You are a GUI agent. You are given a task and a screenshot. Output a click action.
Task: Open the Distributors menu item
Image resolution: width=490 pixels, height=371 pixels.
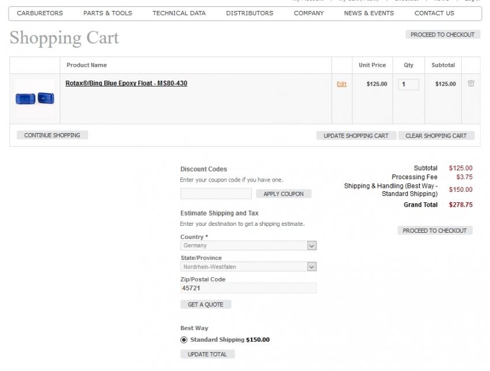tap(250, 13)
